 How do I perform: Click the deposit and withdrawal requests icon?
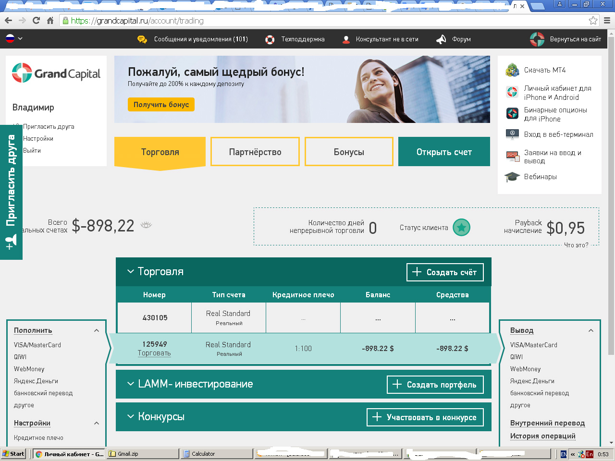[x=513, y=156]
